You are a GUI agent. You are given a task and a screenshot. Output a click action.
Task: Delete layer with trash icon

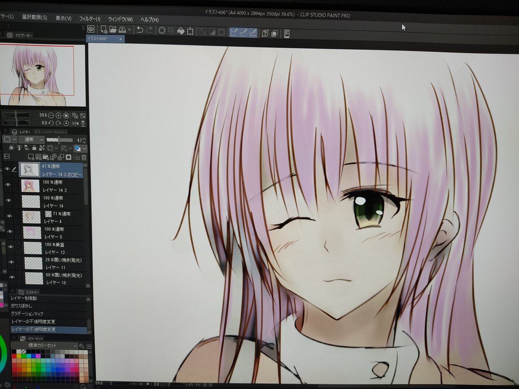84,157
